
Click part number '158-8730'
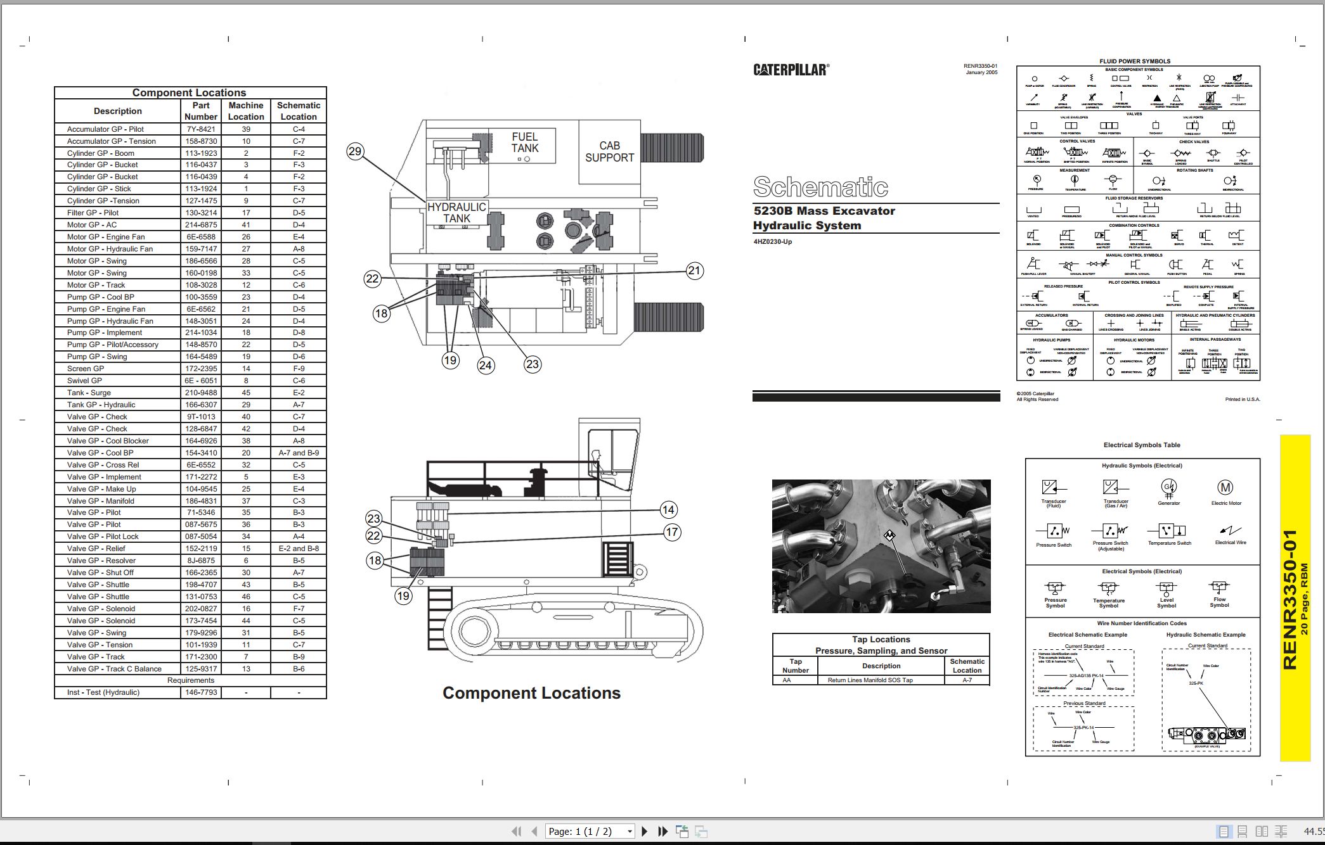tap(201, 141)
